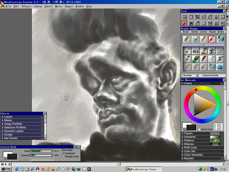Screen dimensions: 229x172
Task: Expand the Image Portfolio section
Action: coord(3,124)
